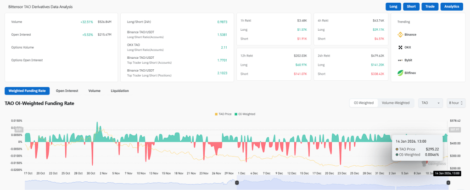Open the Open Interest tab

[67, 90]
